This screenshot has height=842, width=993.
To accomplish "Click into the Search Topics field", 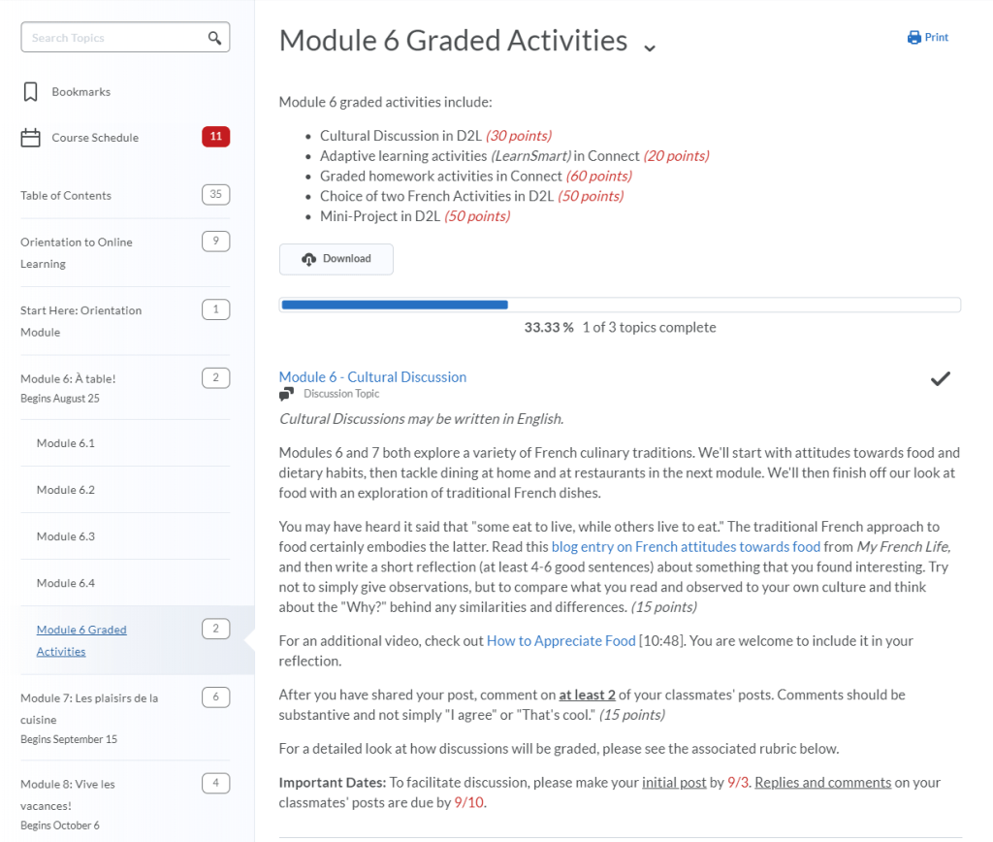I will click(x=114, y=38).
